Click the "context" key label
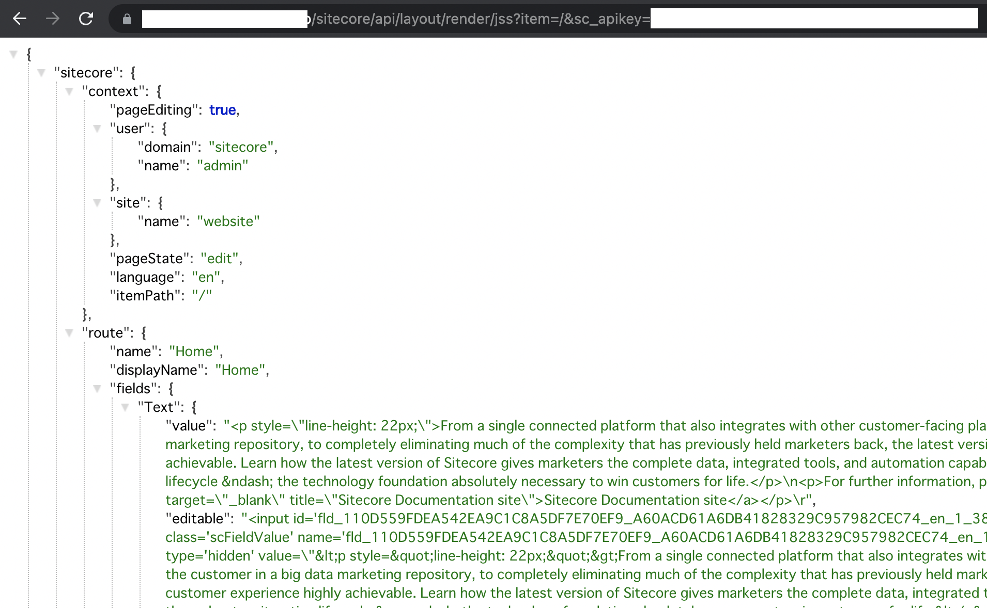Viewport: 987px width, 608px height. click(113, 91)
